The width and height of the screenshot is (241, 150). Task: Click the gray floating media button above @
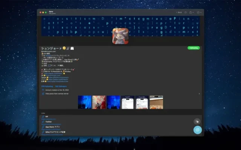[197, 121]
